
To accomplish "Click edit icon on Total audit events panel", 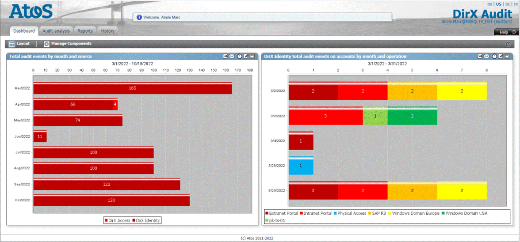I will point(245,57).
